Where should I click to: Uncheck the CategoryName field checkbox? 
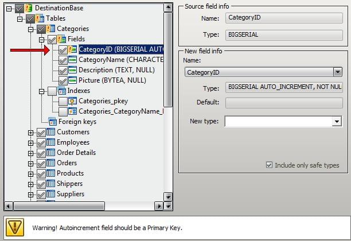[63, 60]
